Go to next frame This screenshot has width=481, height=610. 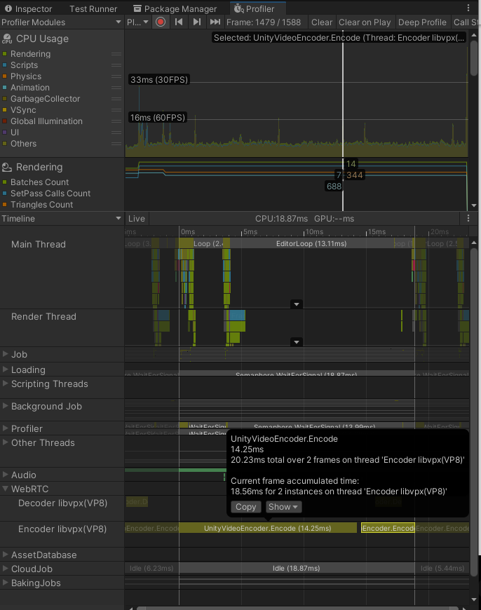[x=197, y=22]
